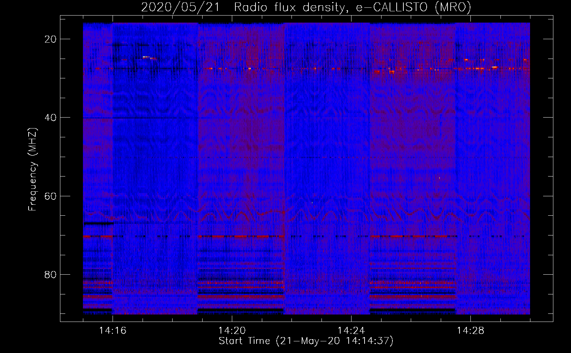Image resolution: width=571 pixels, height=353 pixels.
Task: Click the '14:20' time tick label
Action: click(x=232, y=331)
